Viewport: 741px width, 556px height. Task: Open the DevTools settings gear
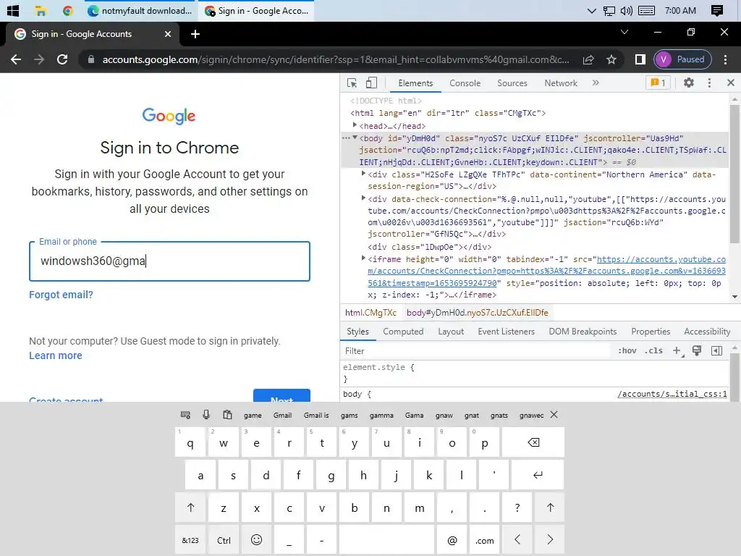tap(689, 83)
